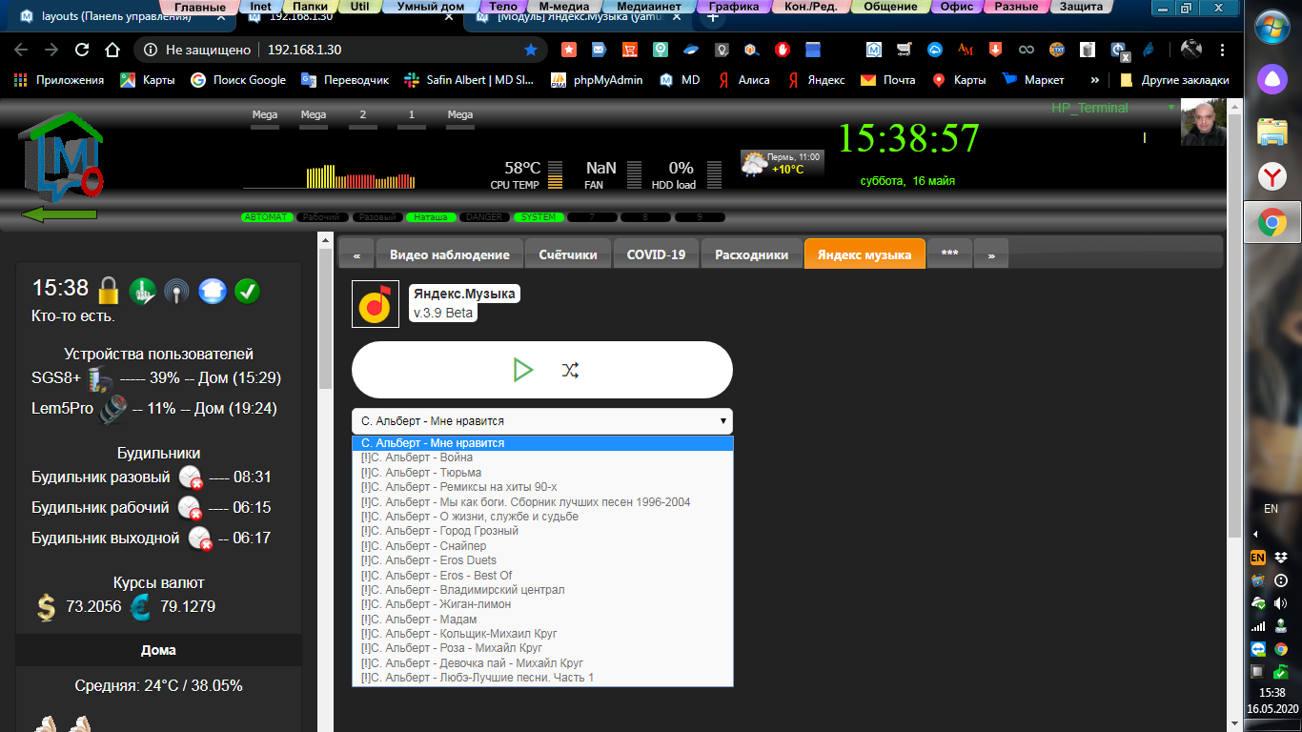The image size is (1302, 732).
Task: Open the playlist dropdown showing Мне нравится
Action: point(542,421)
